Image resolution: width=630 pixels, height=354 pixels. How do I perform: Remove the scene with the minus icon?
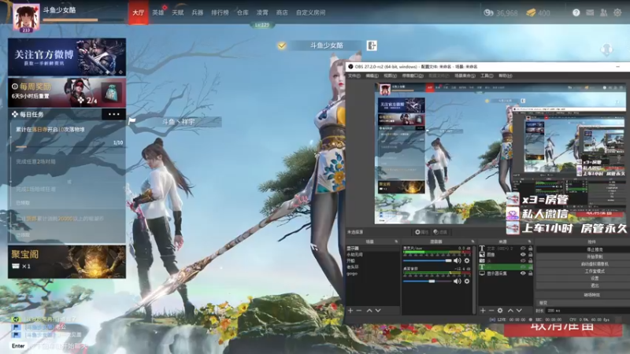click(x=359, y=310)
